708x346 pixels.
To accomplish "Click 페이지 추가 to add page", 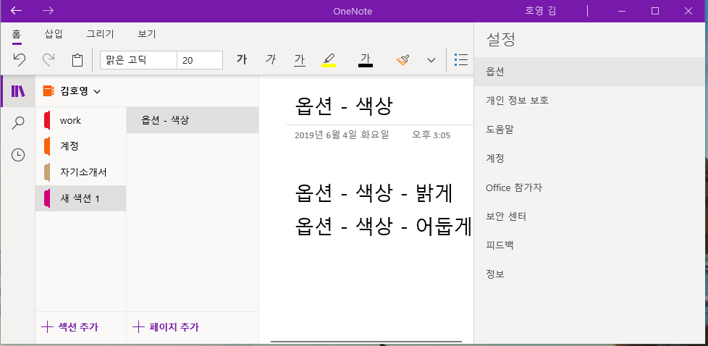I will point(165,327).
